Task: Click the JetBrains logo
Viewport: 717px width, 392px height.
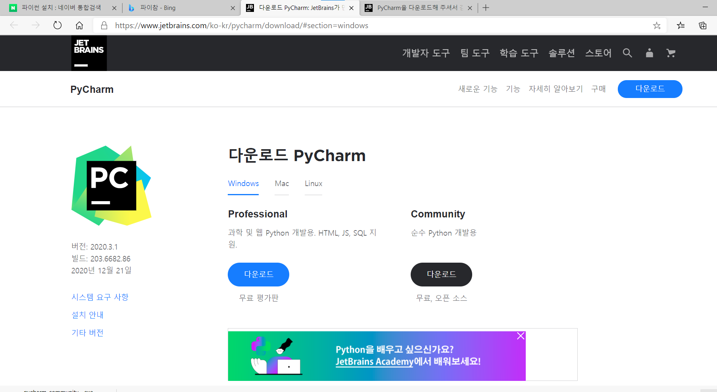Action: (x=89, y=53)
